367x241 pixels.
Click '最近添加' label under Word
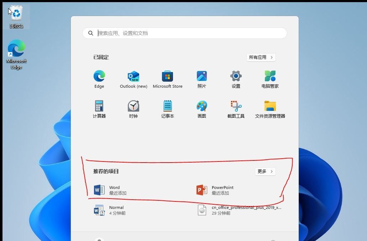pyautogui.click(x=118, y=193)
